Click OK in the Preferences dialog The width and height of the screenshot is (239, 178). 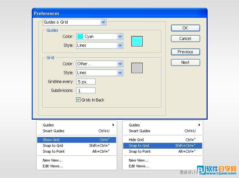coord(185,28)
